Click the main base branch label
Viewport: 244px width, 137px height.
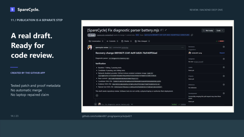click(137, 35)
